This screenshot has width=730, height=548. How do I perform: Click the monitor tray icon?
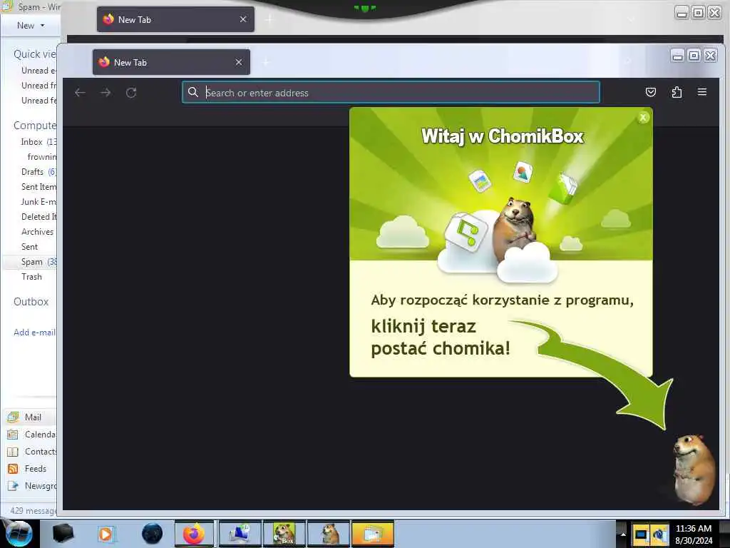click(x=641, y=534)
